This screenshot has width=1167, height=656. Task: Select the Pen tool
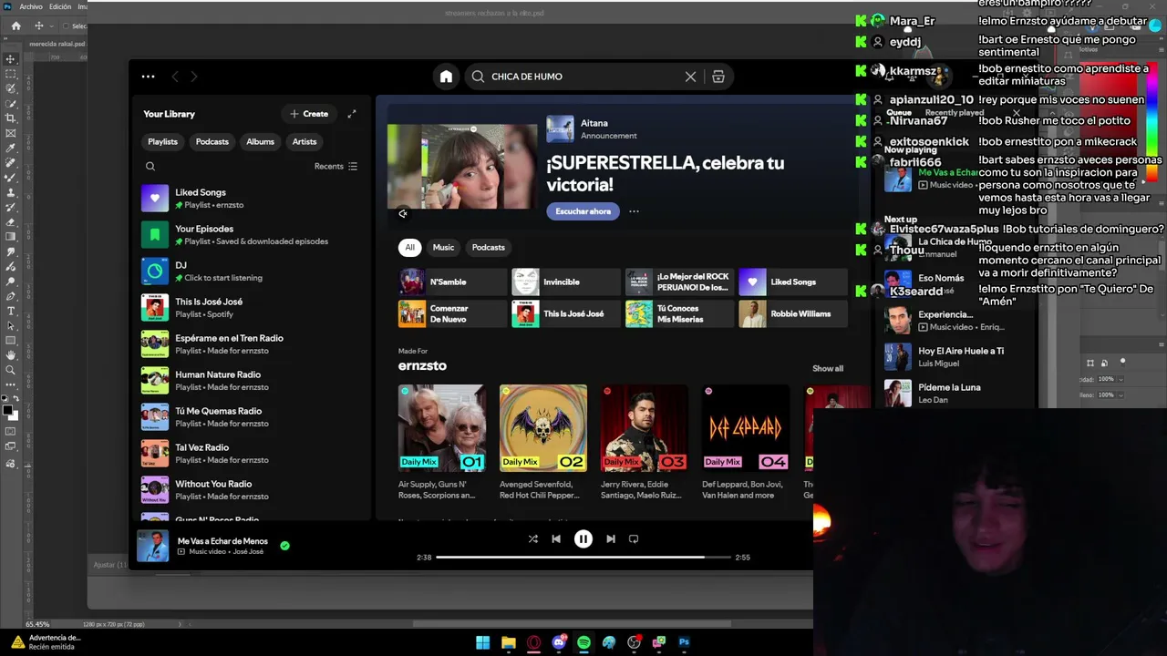coord(11,296)
